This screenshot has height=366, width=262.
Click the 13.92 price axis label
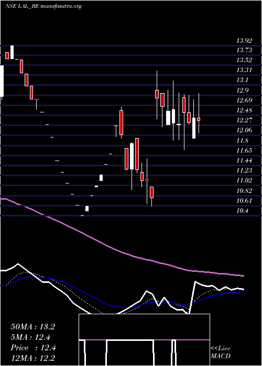pos(245,41)
